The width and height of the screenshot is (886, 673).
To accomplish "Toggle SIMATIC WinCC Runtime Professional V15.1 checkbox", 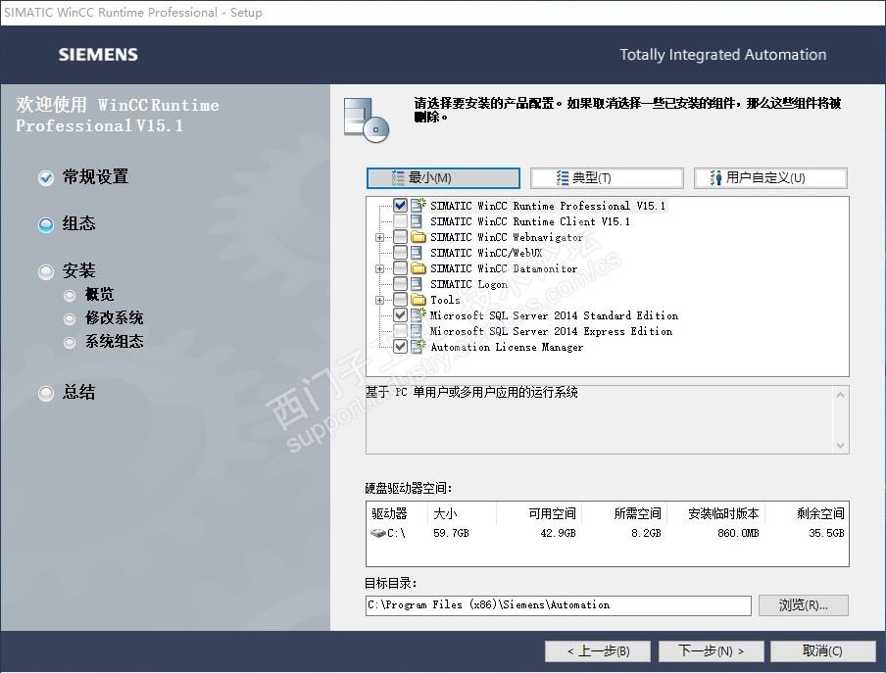I will click(400, 205).
